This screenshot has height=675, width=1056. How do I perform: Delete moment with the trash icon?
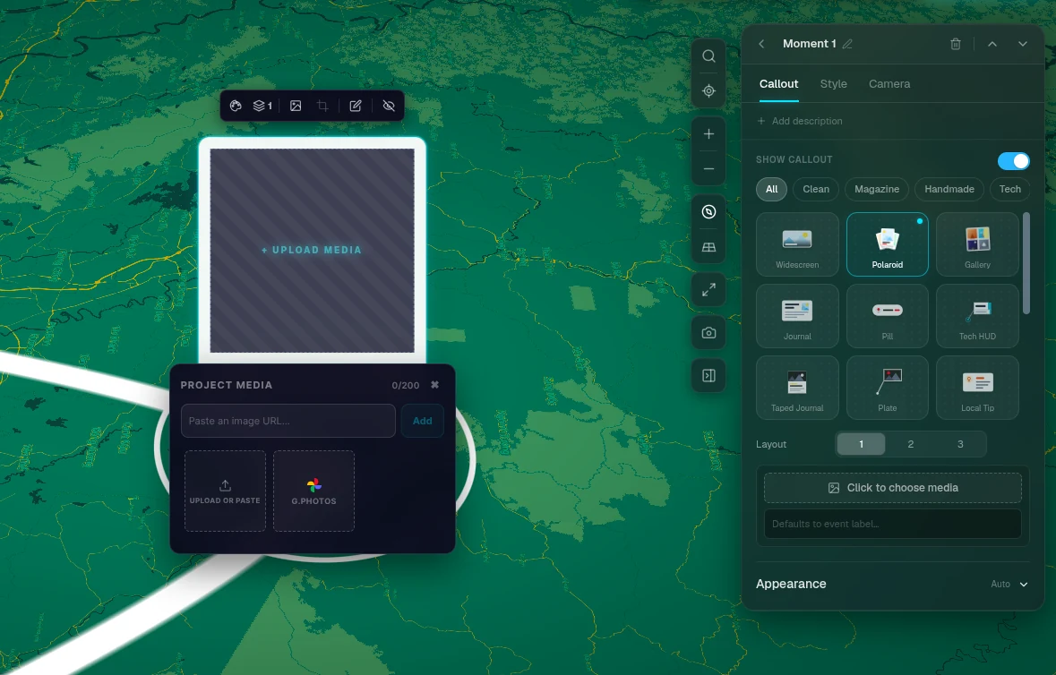[955, 44]
